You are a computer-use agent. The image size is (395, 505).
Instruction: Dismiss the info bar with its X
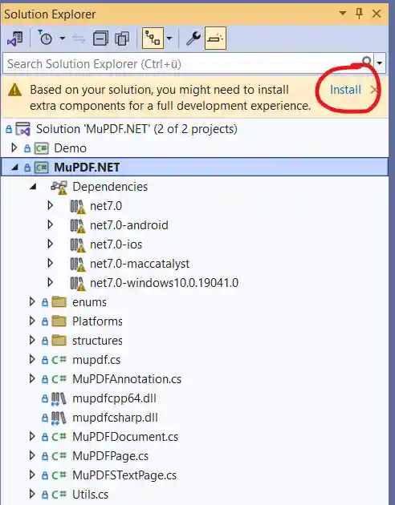click(x=374, y=90)
